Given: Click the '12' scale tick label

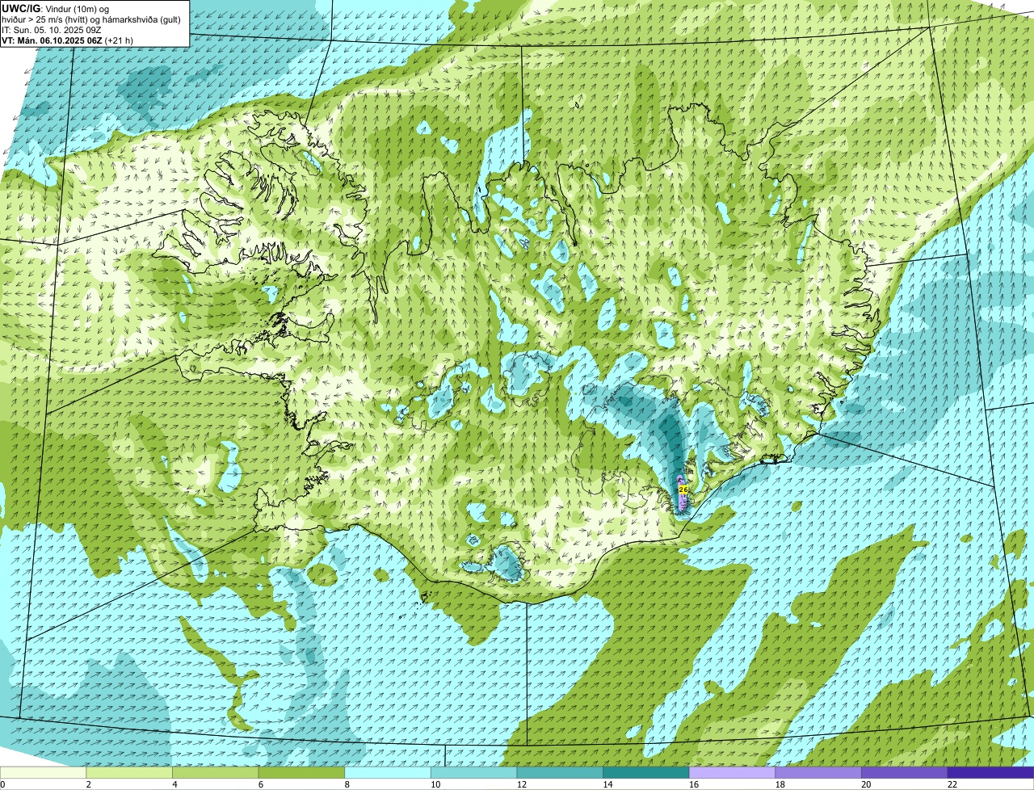Looking at the screenshot, I should pyautogui.click(x=522, y=784).
